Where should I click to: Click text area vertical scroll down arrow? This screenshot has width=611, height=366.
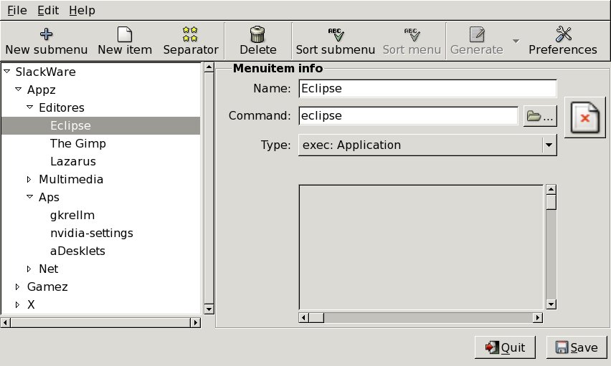coord(551,304)
